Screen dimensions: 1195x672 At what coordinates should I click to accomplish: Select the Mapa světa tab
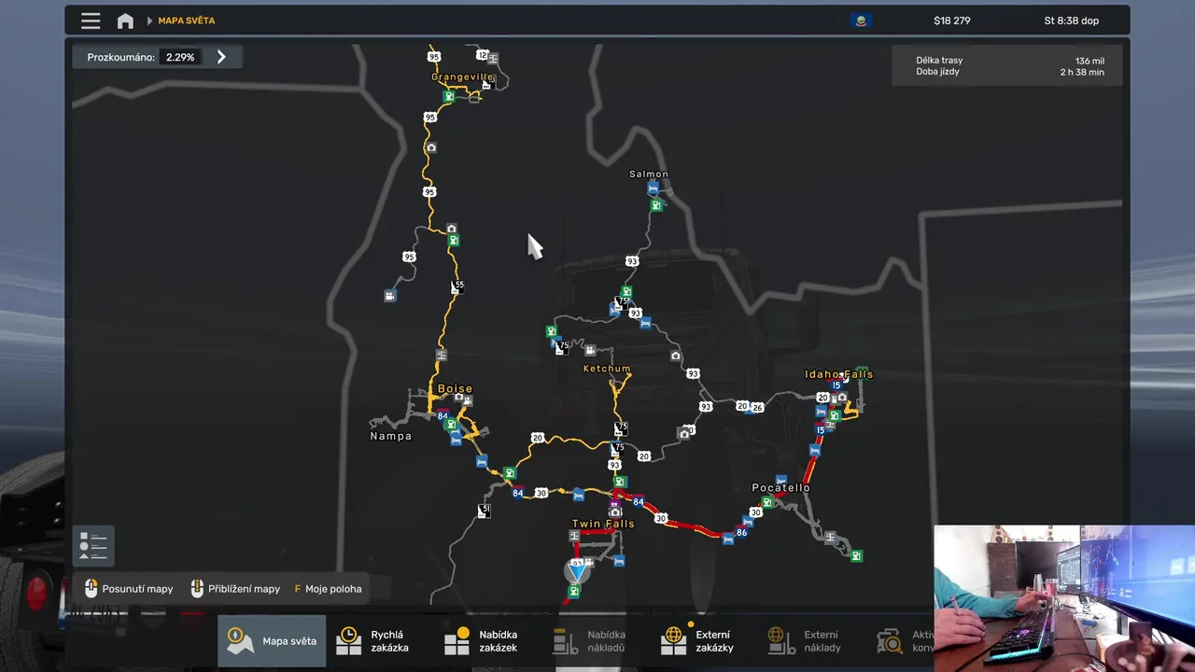[272, 641]
